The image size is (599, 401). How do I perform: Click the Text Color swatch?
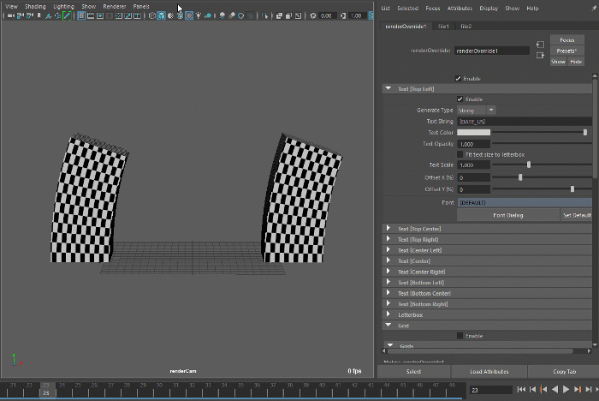[x=473, y=133]
